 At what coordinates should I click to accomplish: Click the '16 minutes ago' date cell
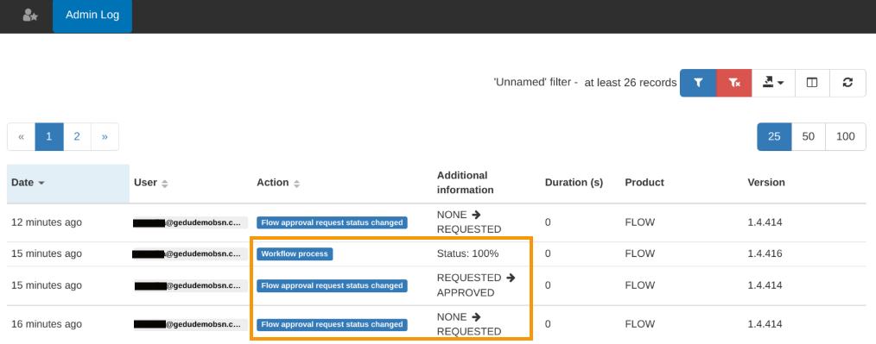coord(47,324)
